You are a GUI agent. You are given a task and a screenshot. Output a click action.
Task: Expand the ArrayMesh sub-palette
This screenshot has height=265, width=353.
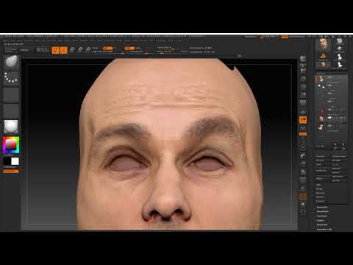(322, 211)
